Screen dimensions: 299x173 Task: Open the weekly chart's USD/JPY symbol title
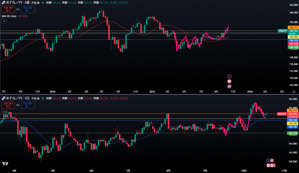coord(22,2)
